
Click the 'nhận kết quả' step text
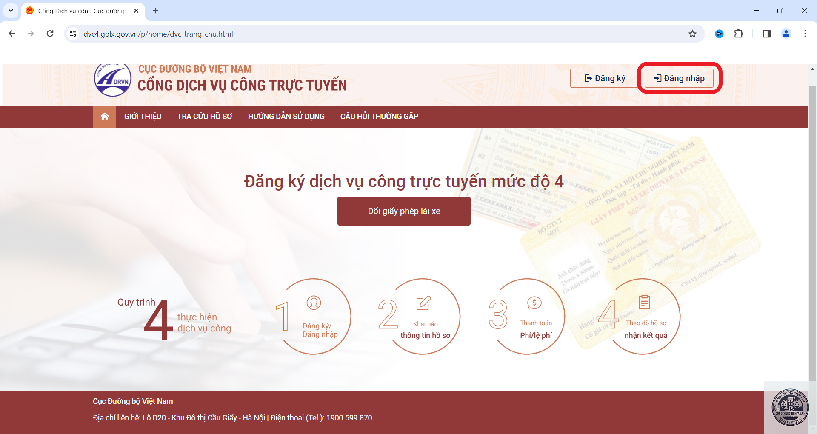pyautogui.click(x=646, y=335)
